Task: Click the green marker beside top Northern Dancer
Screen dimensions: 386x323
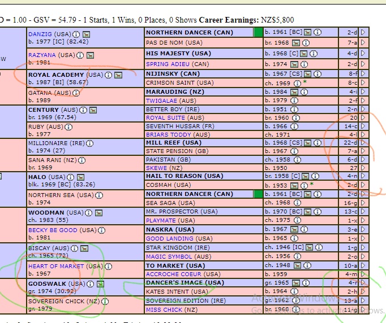Action: 259,33
